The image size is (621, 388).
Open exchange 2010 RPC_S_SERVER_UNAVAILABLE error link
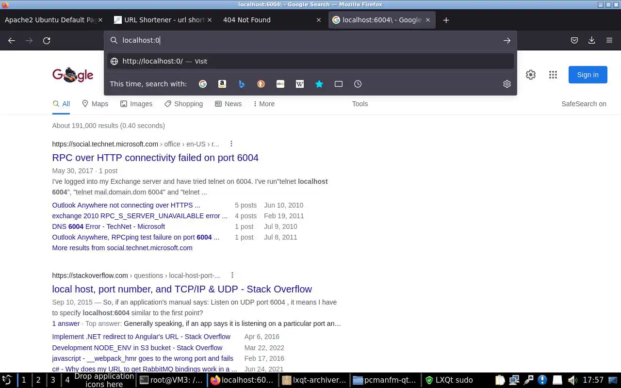pyautogui.click(x=140, y=216)
